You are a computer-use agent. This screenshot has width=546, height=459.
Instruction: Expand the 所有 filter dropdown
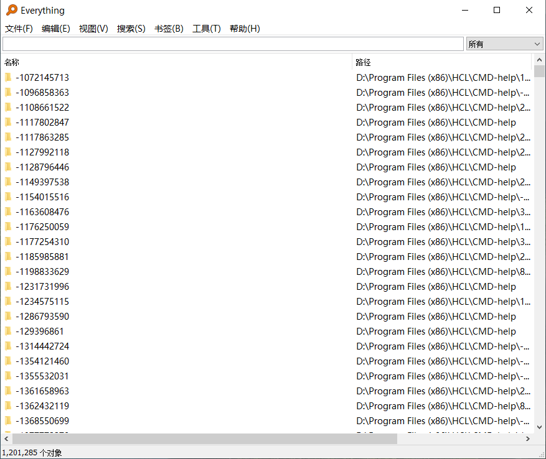(x=504, y=44)
